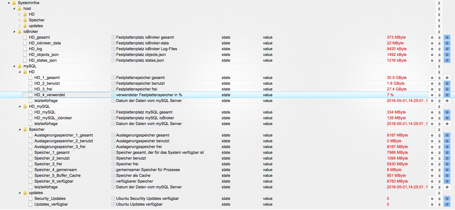Open history clock for Speicher_1_gesamt row

(447, 153)
